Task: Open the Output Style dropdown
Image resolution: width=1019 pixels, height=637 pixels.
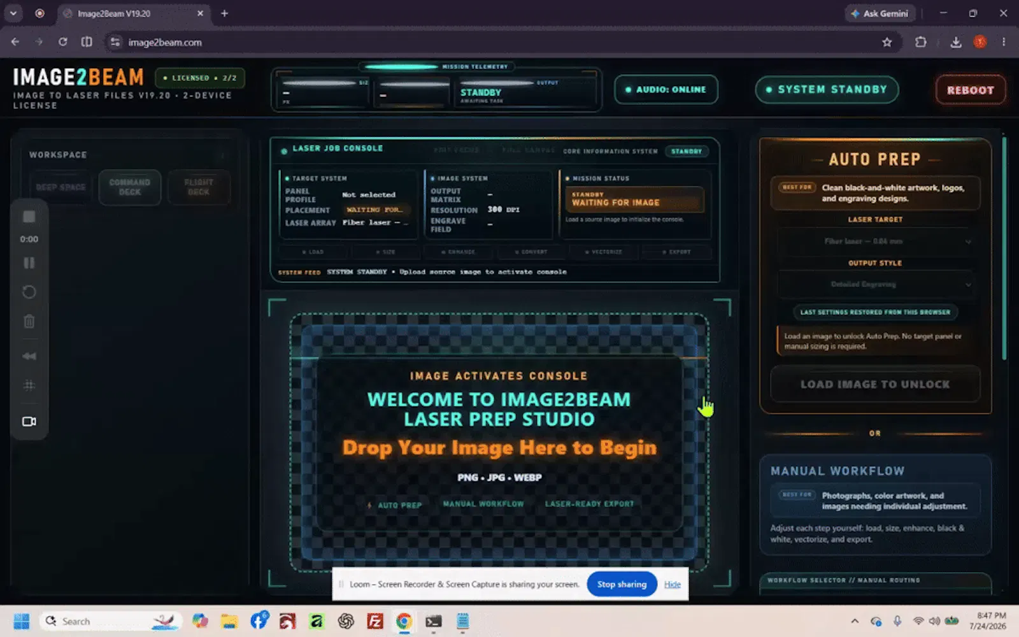Action: [x=875, y=285]
